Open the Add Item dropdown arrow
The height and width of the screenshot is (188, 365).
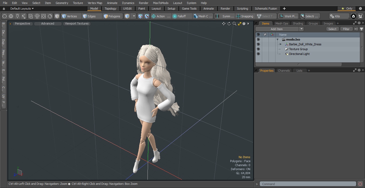[x=301, y=29]
